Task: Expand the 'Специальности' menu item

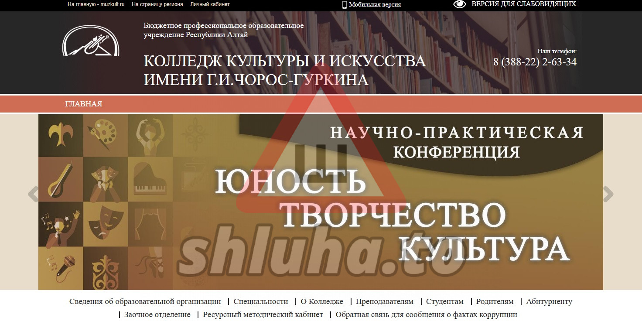Action: 260,301
